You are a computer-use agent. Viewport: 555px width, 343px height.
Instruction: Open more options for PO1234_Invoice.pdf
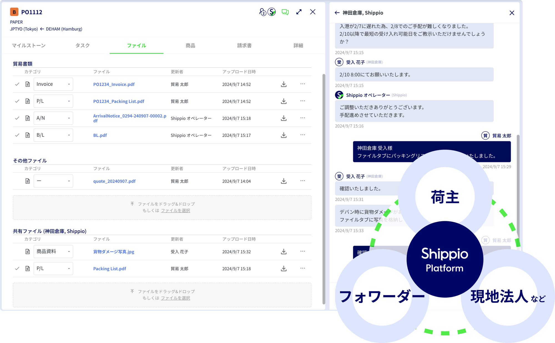click(302, 84)
